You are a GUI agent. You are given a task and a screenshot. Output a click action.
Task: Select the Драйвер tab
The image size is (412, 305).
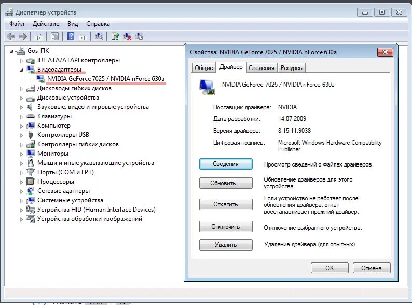[x=231, y=67]
